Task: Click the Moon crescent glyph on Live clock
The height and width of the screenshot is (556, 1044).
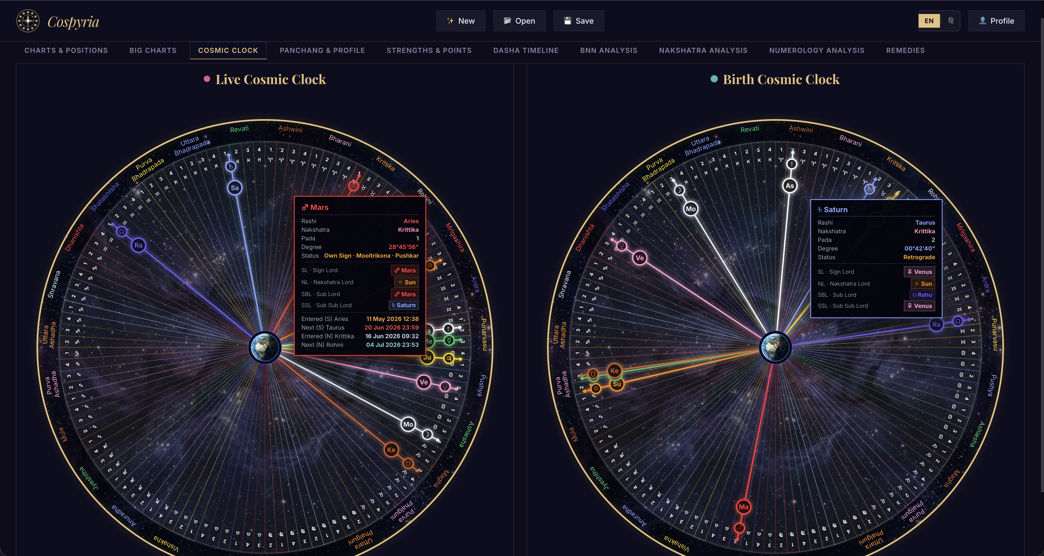Action: pyautogui.click(x=427, y=435)
